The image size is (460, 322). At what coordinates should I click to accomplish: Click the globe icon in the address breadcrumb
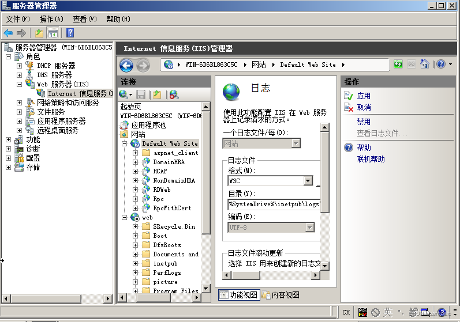(x=169, y=65)
